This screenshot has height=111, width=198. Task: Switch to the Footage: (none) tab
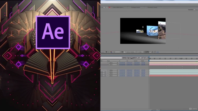point(136,7)
